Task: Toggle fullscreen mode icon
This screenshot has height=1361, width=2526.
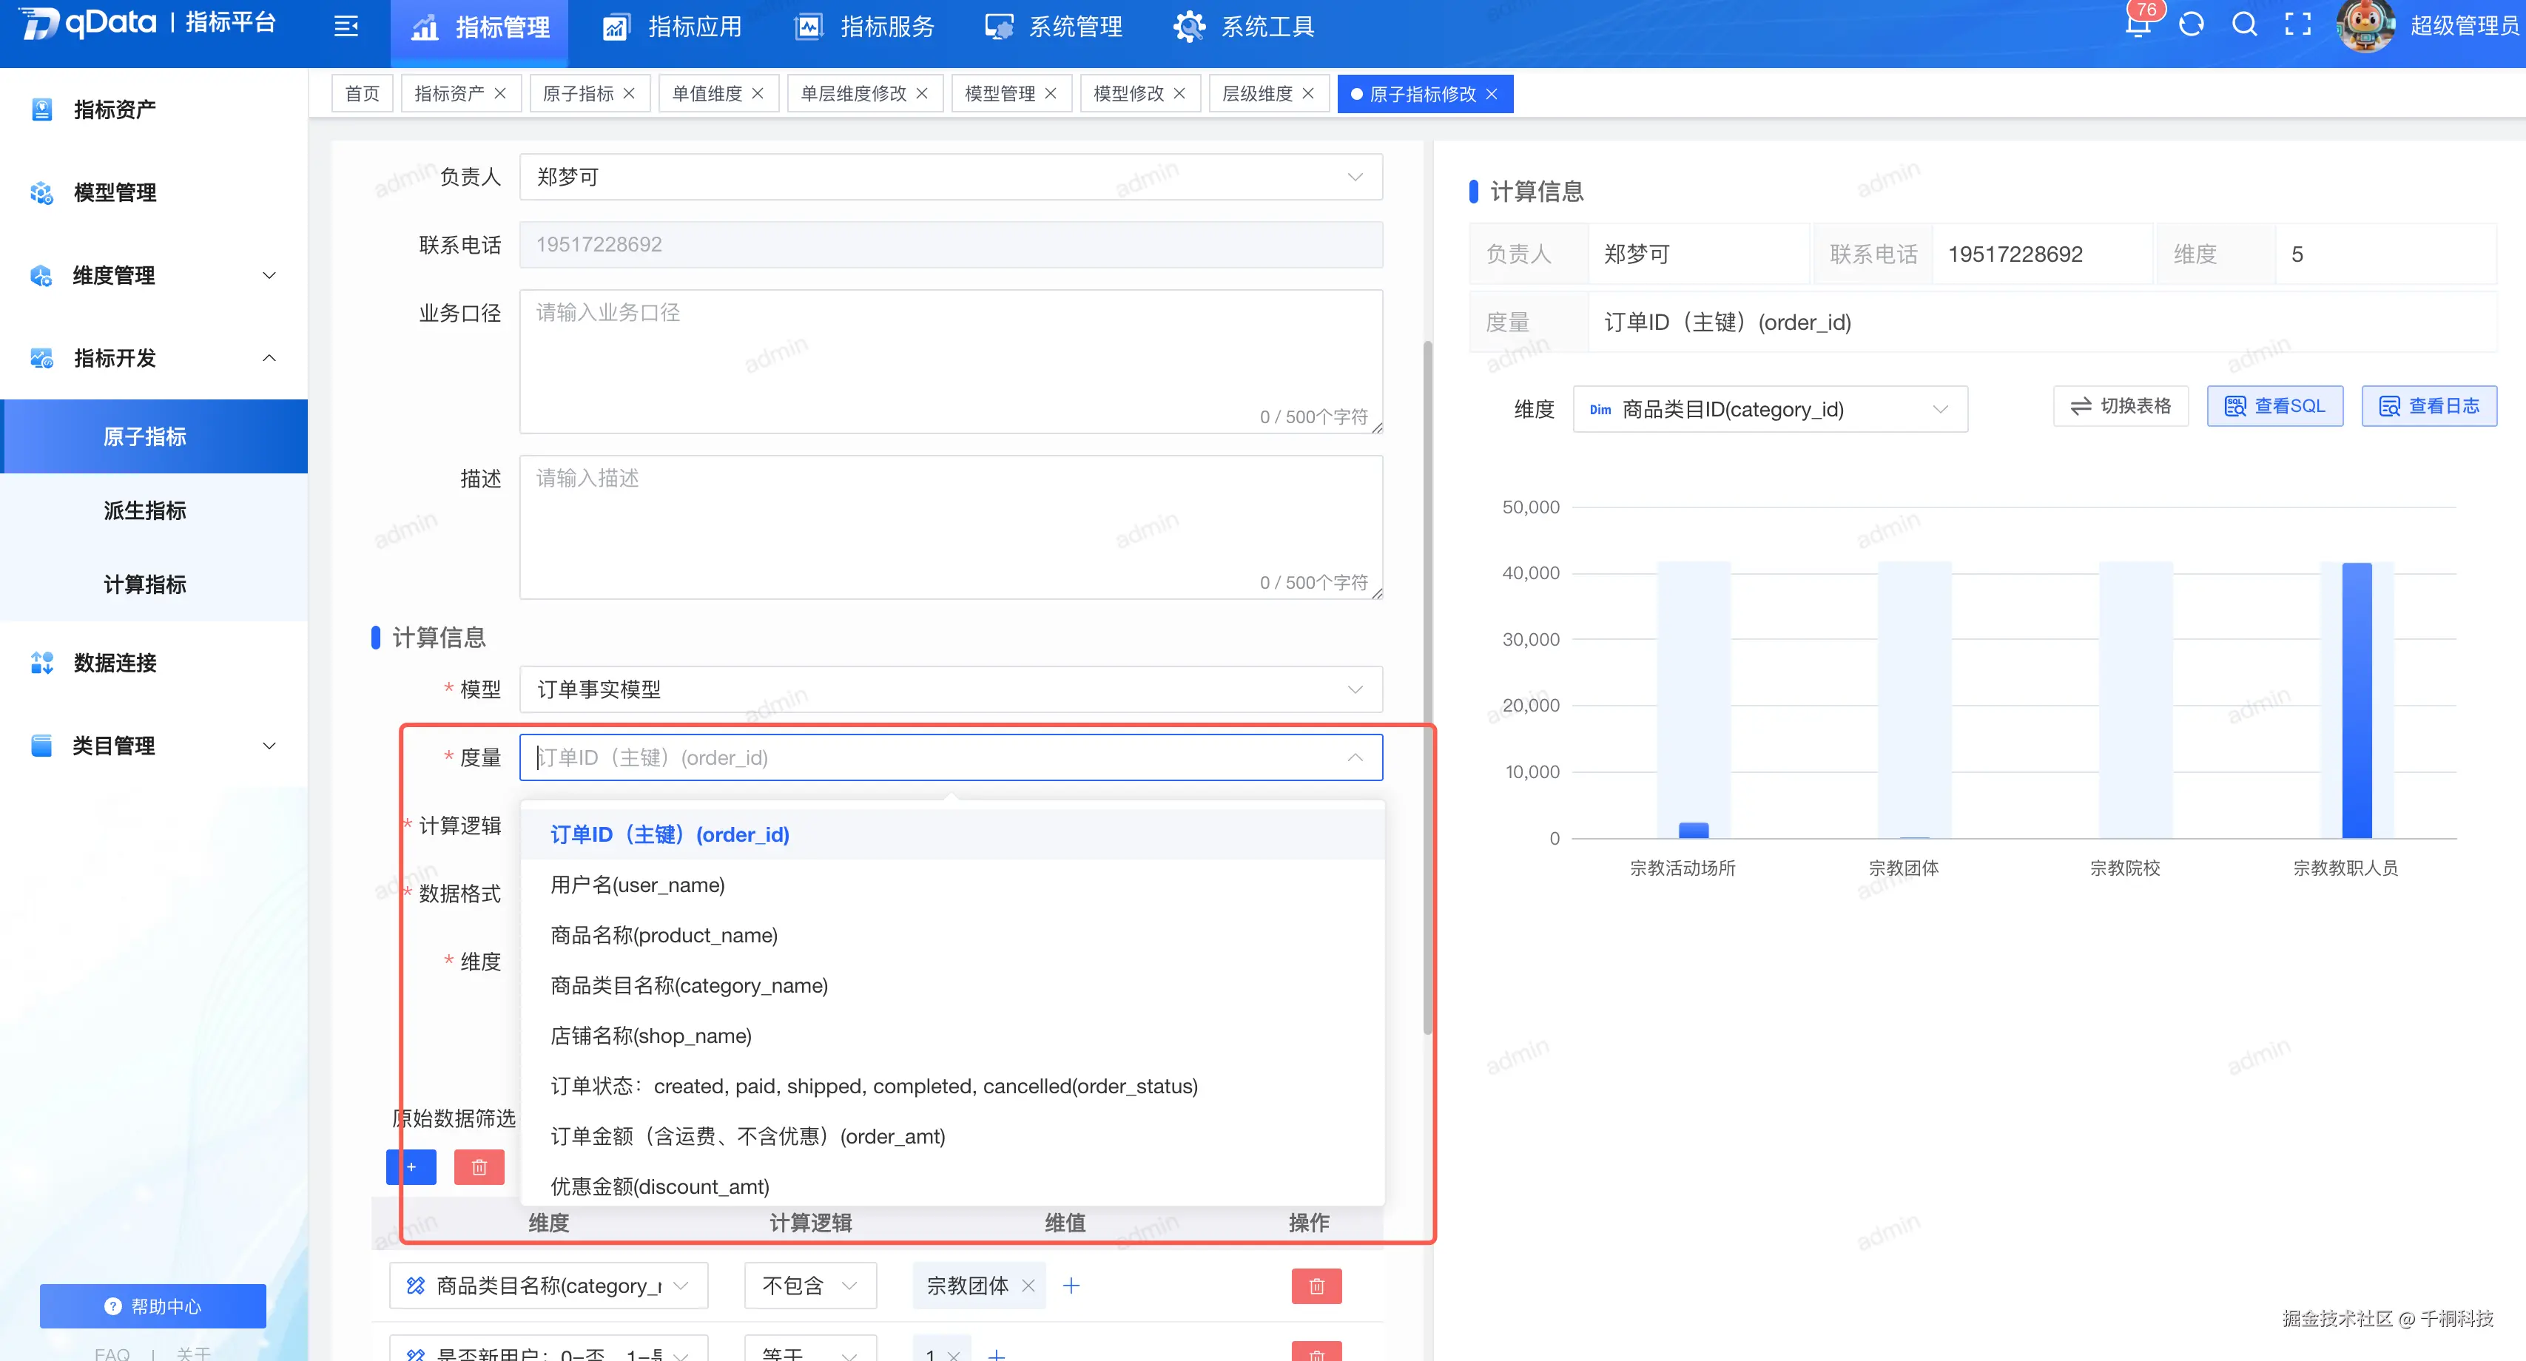Action: click(x=2297, y=24)
